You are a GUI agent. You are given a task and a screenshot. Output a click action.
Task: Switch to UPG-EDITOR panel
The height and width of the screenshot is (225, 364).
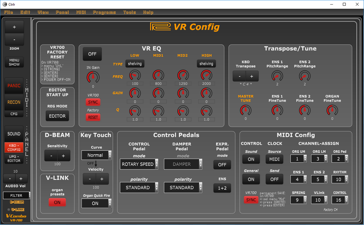click(14, 159)
